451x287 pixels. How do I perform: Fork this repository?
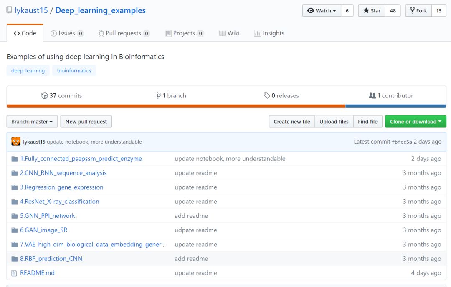[x=418, y=11]
